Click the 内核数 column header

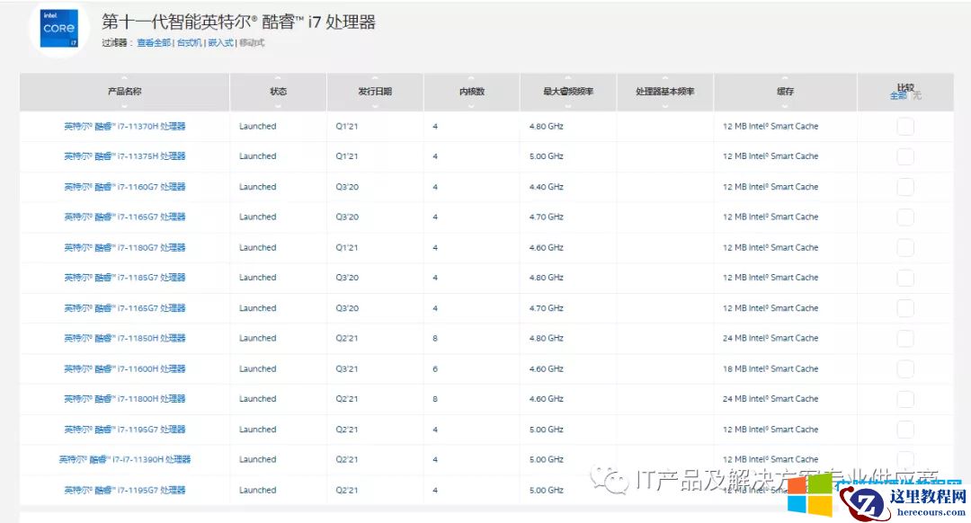tap(471, 92)
